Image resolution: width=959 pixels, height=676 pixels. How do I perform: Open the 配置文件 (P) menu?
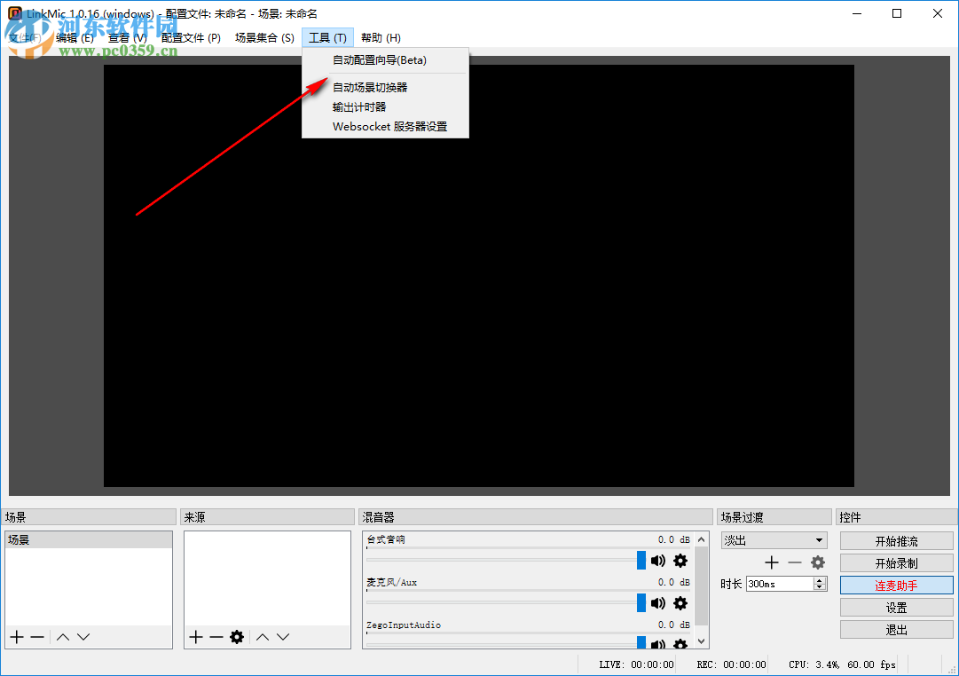(191, 38)
